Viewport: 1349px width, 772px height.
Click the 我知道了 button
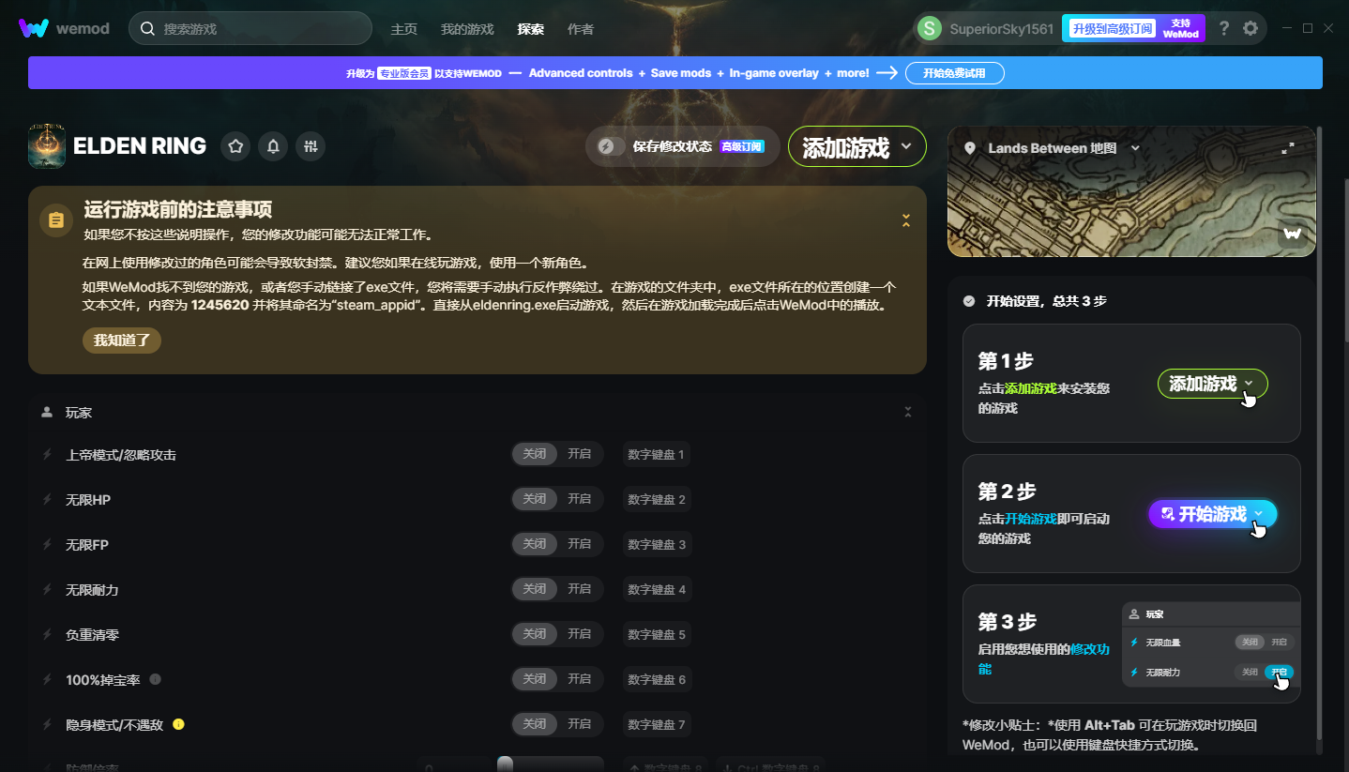[x=121, y=341]
